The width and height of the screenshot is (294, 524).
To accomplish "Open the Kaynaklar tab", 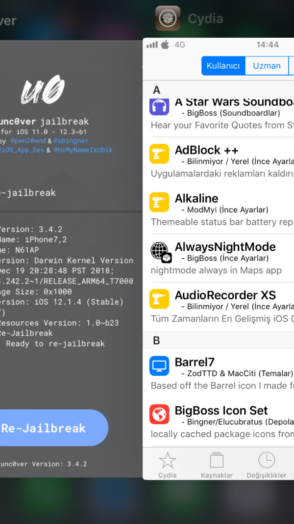I will [217, 465].
